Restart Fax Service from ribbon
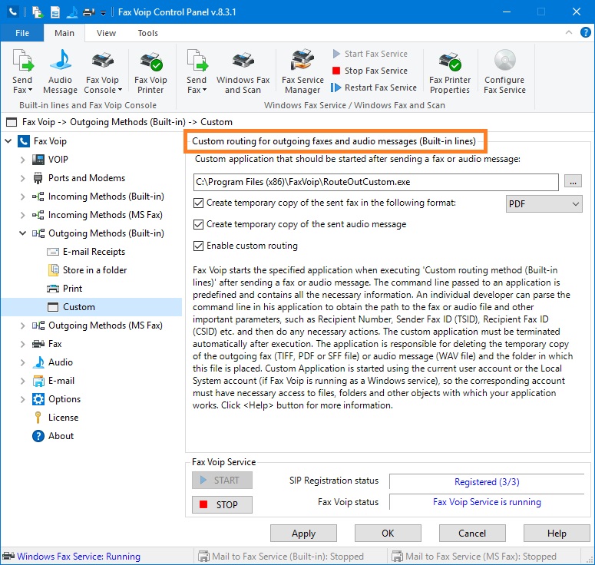 [374, 88]
